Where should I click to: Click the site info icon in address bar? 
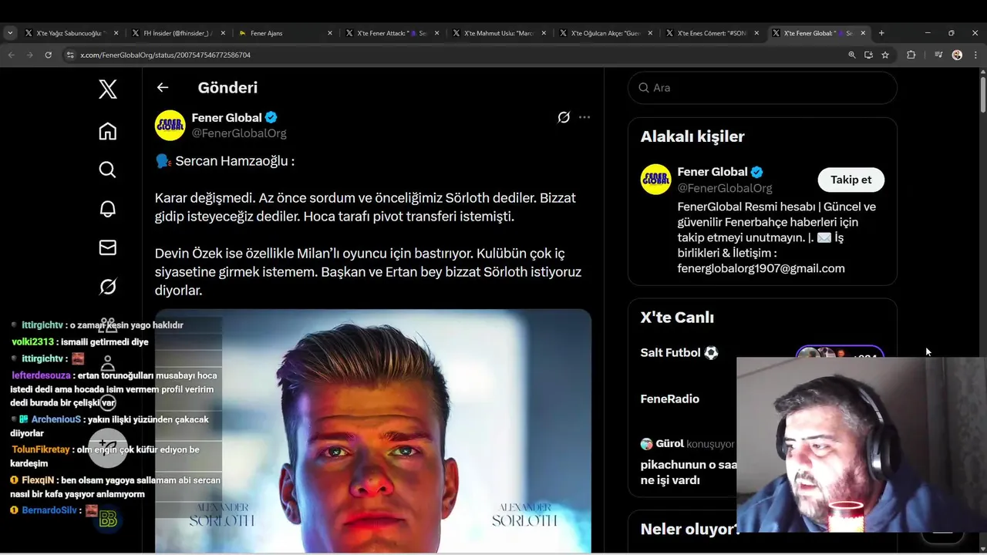pos(70,55)
